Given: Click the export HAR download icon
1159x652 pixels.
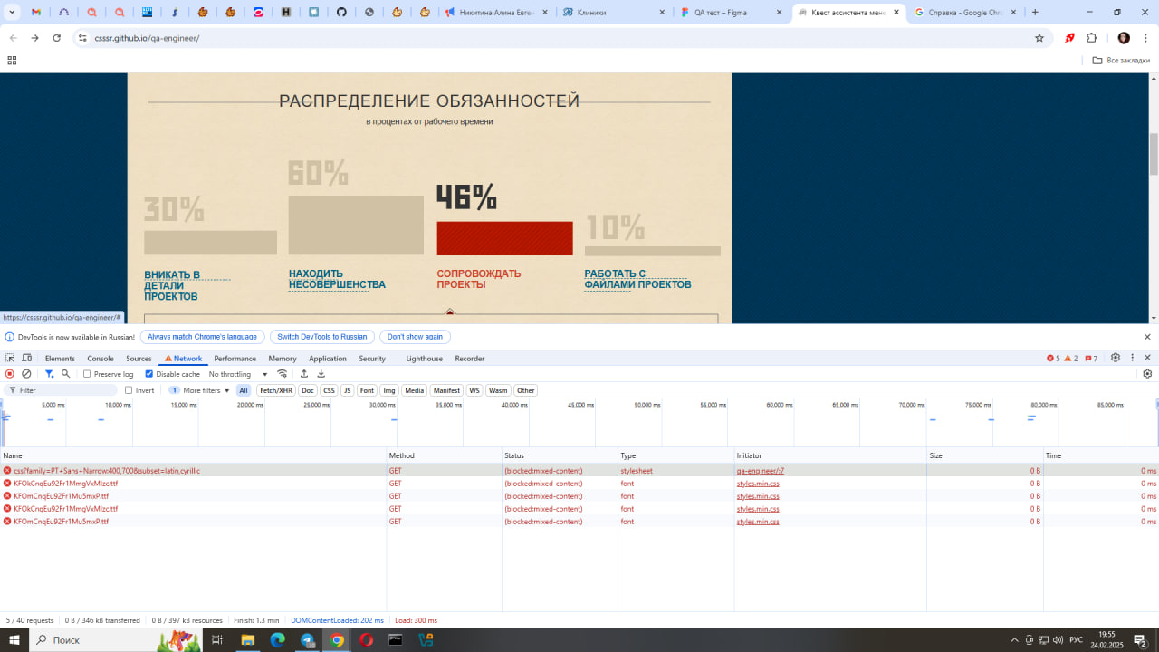Looking at the screenshot, I should [321, 374].
